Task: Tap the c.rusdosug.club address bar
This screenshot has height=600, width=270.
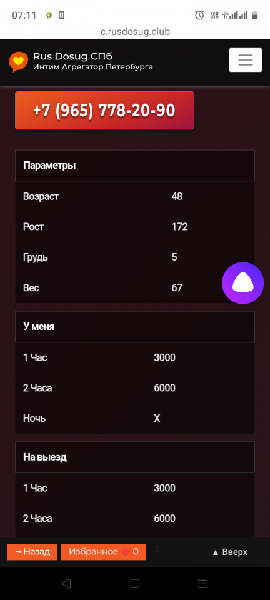Action: tap(135, 32)
